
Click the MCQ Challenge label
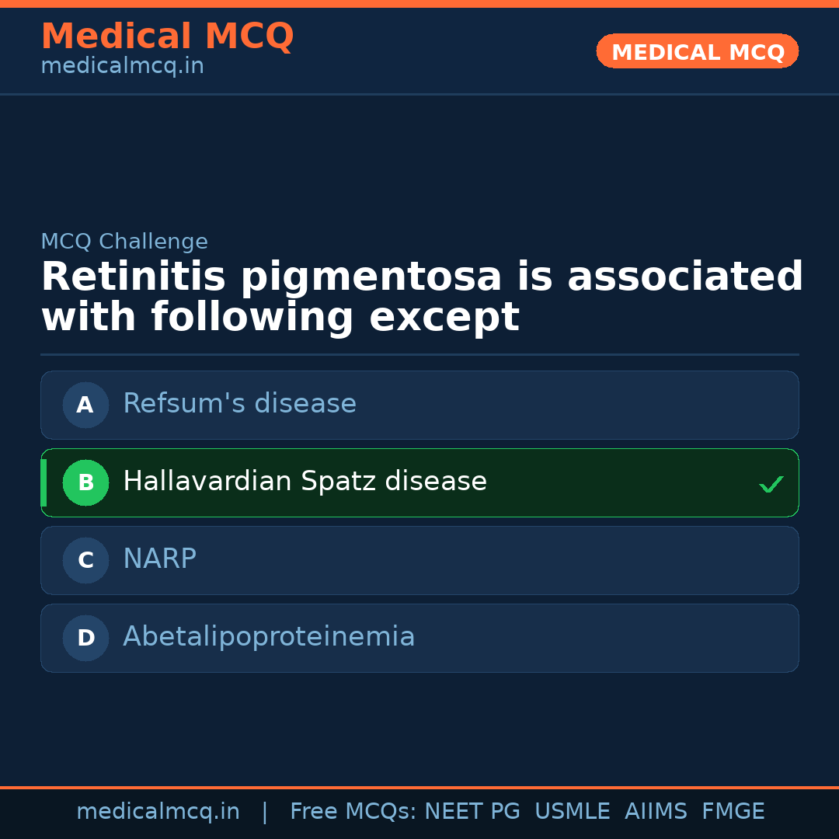click(124, 242)
